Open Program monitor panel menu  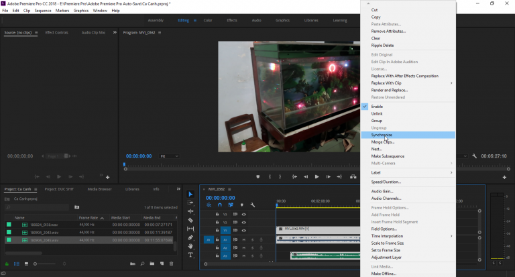pos(160,33)
